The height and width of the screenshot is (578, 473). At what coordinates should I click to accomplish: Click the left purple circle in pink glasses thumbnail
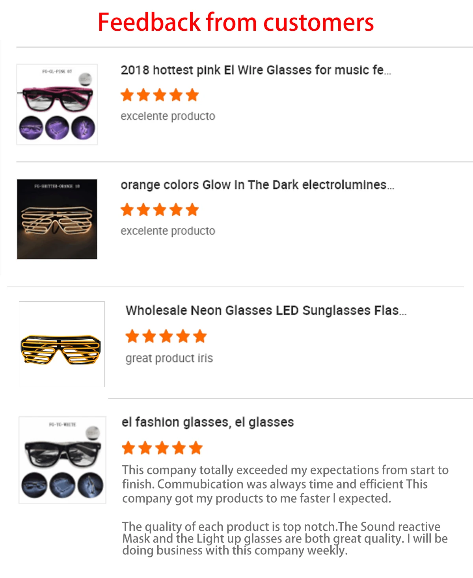click(x=31, y=128)
